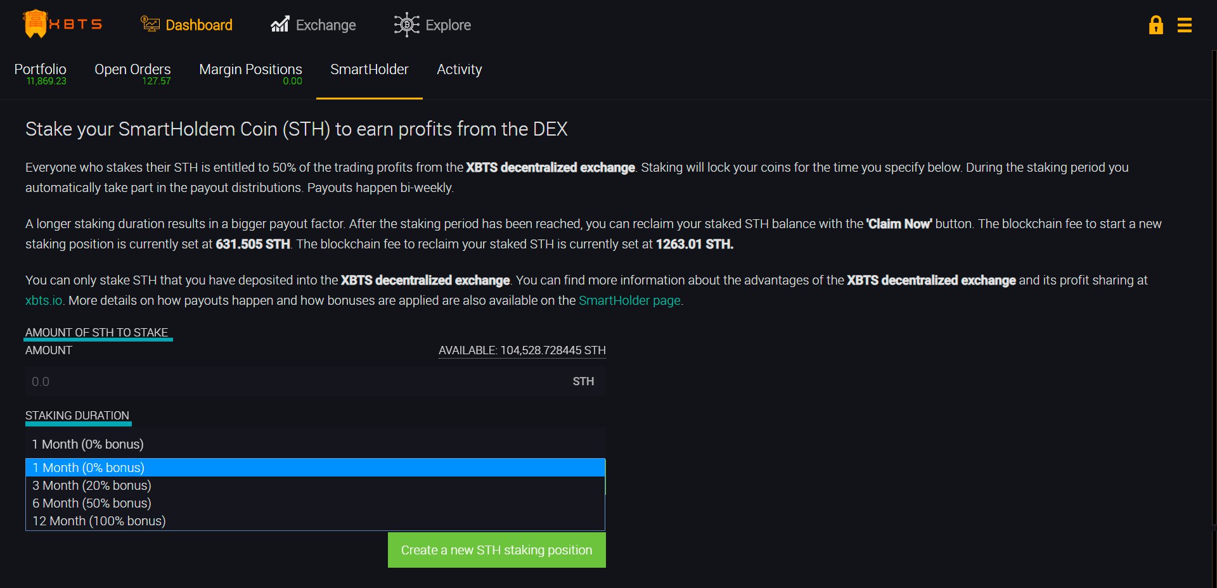
Task: Follow the xbts.io link
Action: pos(44,300)
